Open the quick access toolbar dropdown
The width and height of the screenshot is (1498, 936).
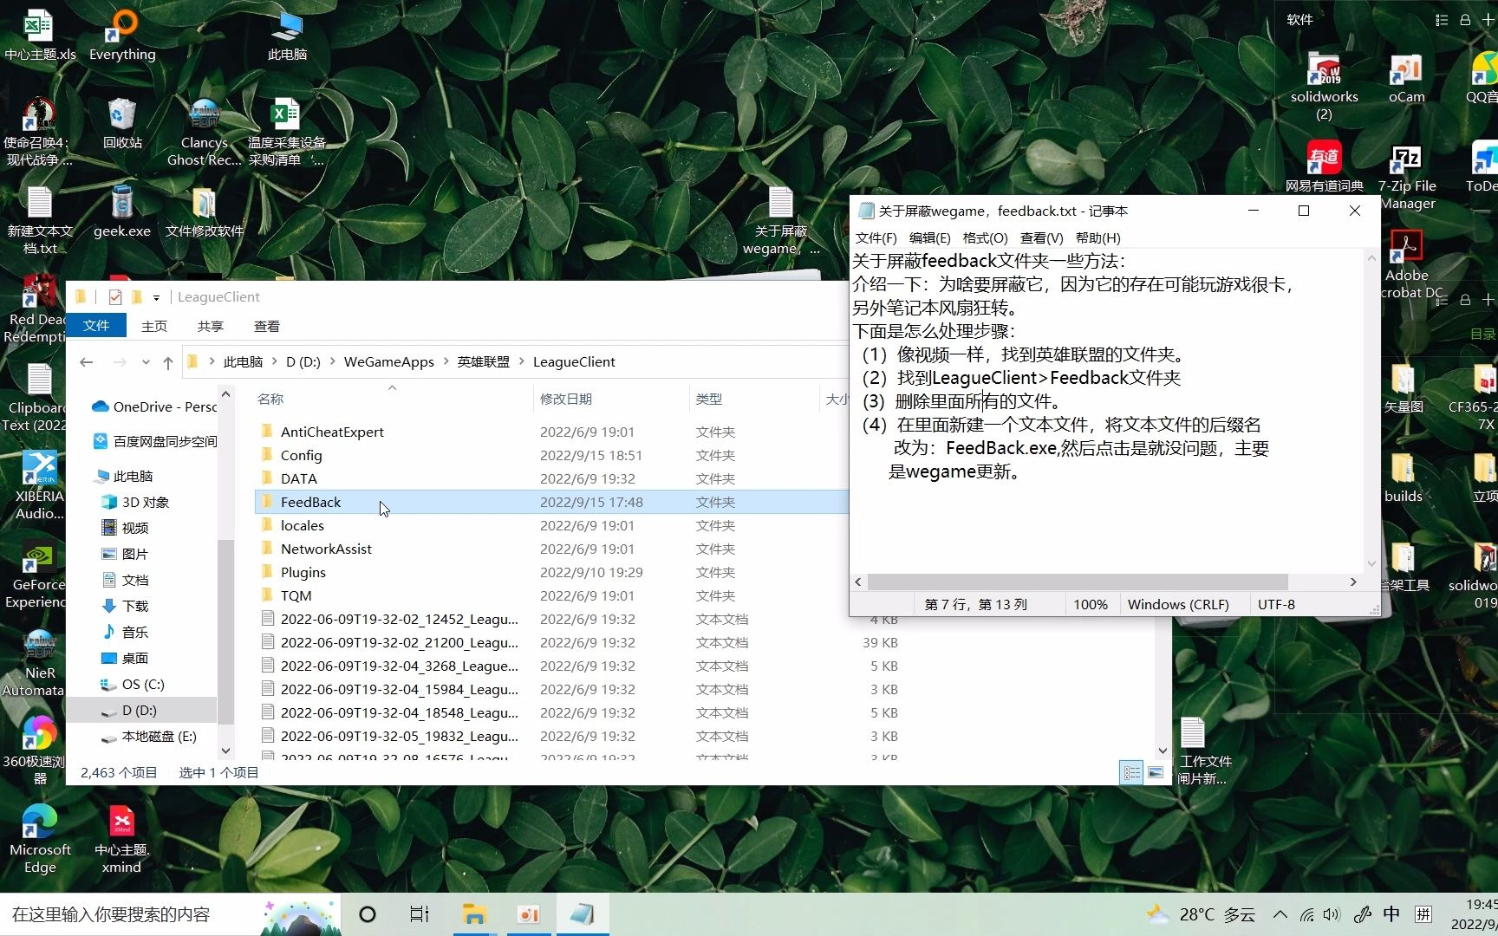click(156, 297)
